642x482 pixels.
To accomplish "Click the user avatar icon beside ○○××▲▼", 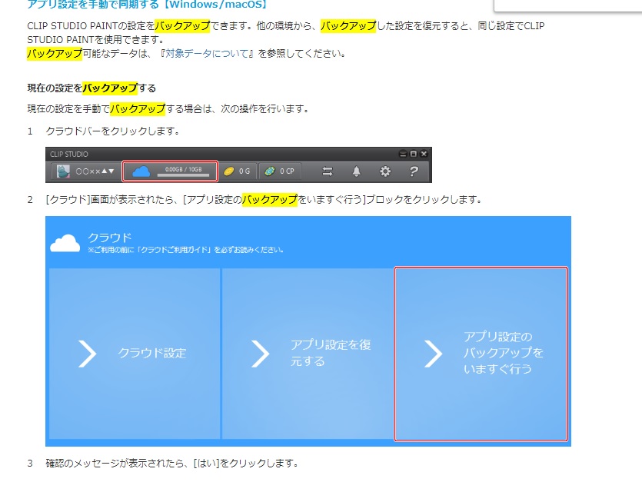I will point(63,171).
